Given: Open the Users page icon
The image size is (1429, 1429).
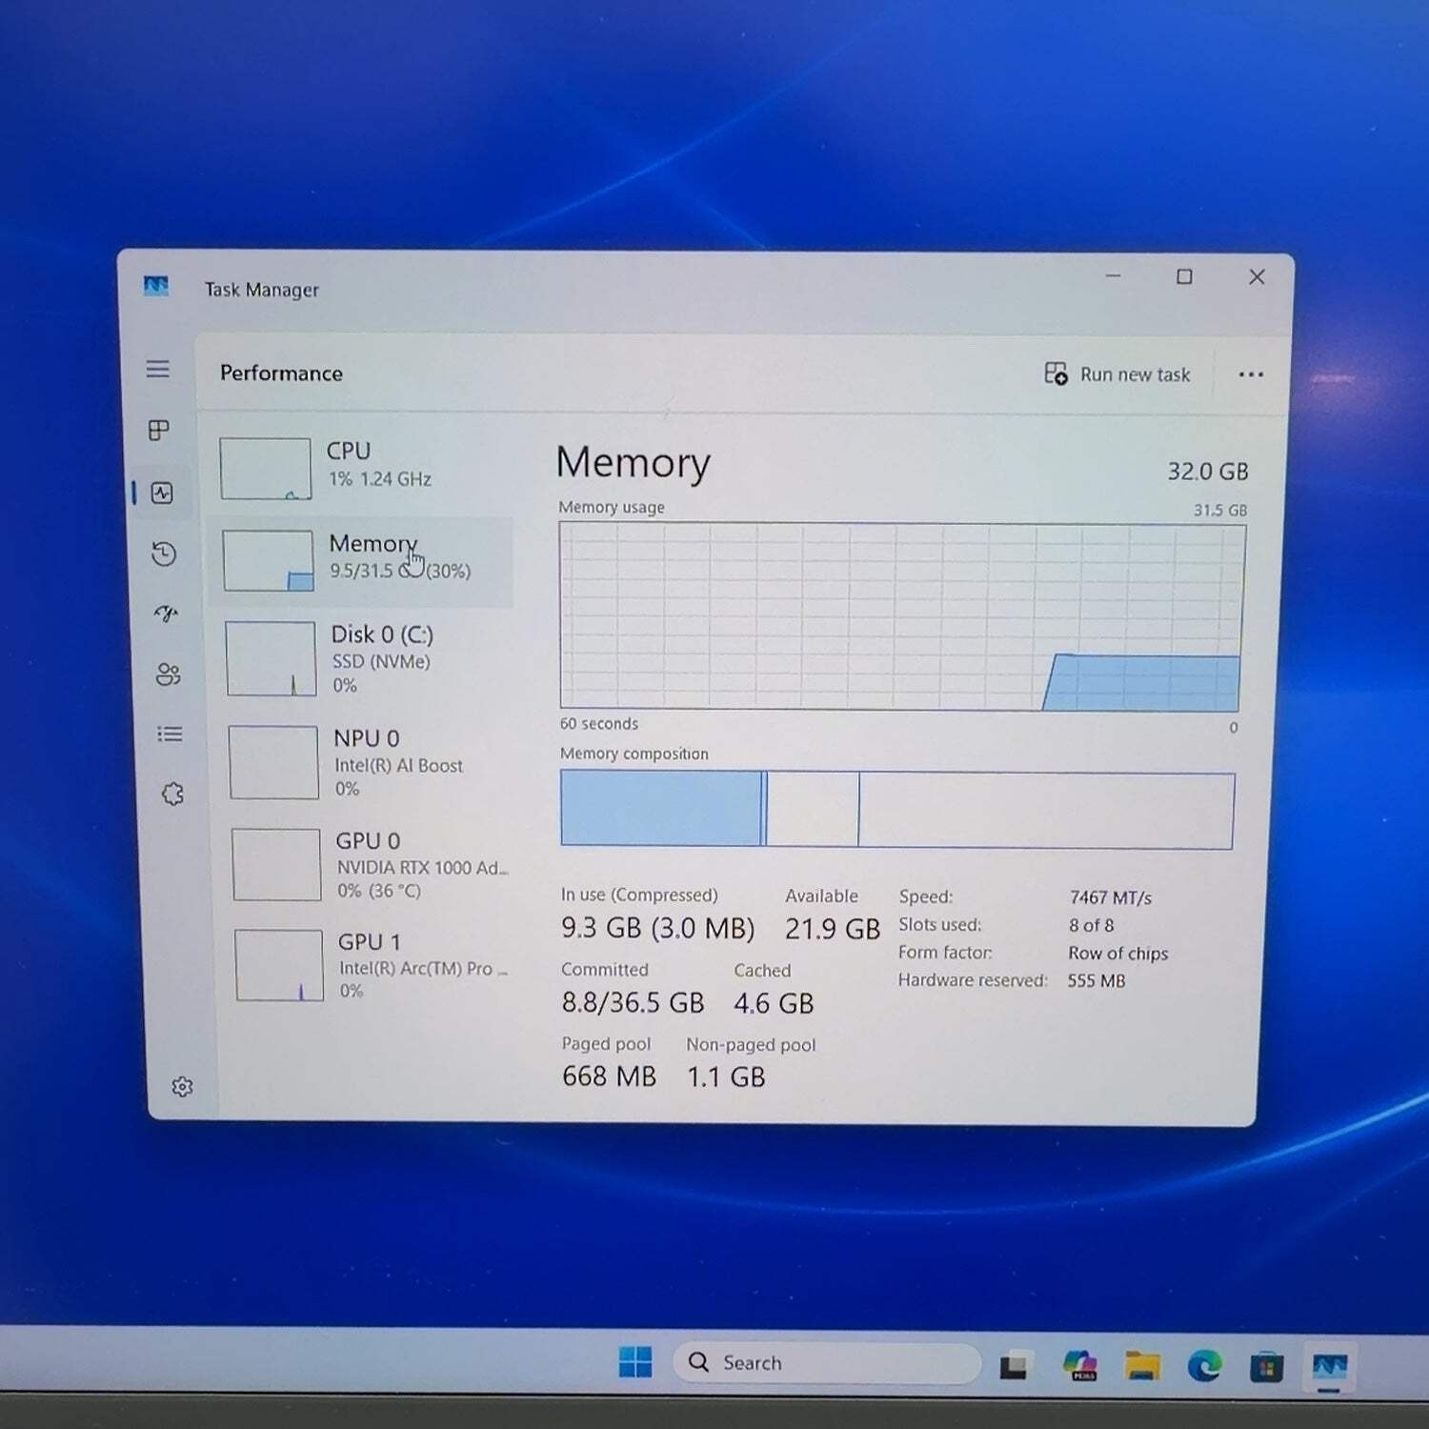Looking at the screenshot, I should 168,674.
